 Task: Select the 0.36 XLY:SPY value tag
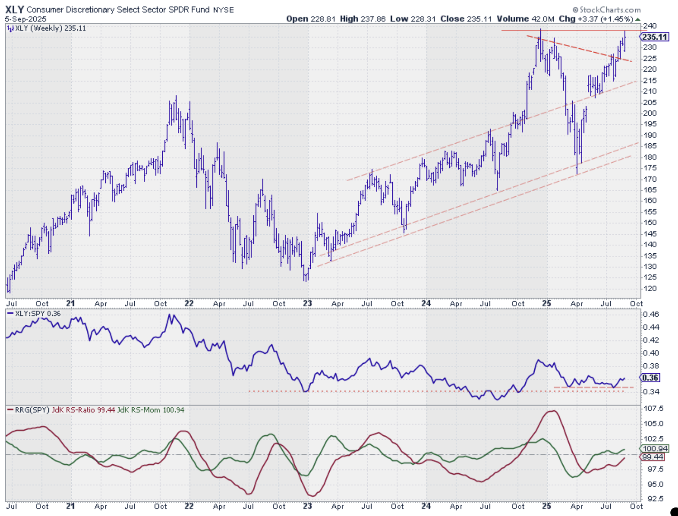(650, 378)
